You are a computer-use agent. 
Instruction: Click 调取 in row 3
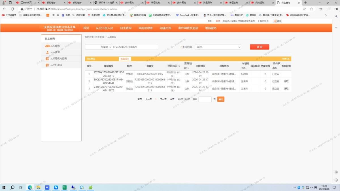coord(286,89)
